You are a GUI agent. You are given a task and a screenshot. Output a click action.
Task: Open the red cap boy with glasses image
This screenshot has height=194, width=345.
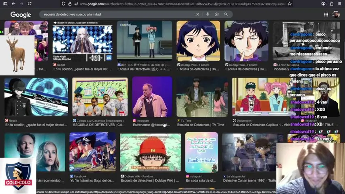click(x=150, y=153)
